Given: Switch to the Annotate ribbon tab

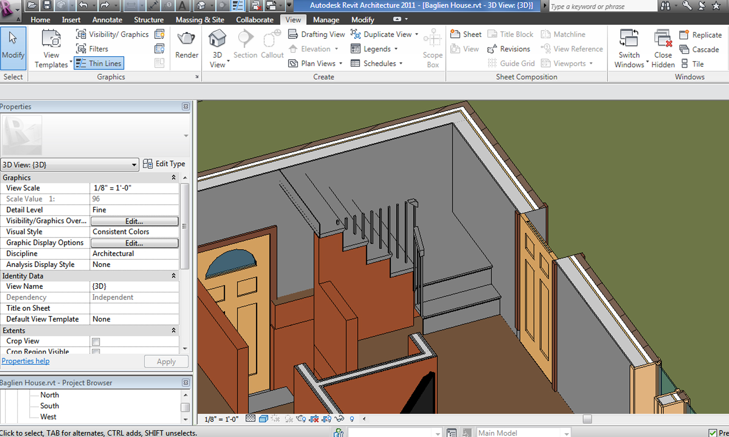Looking at the screenshot, I should 107,20.
